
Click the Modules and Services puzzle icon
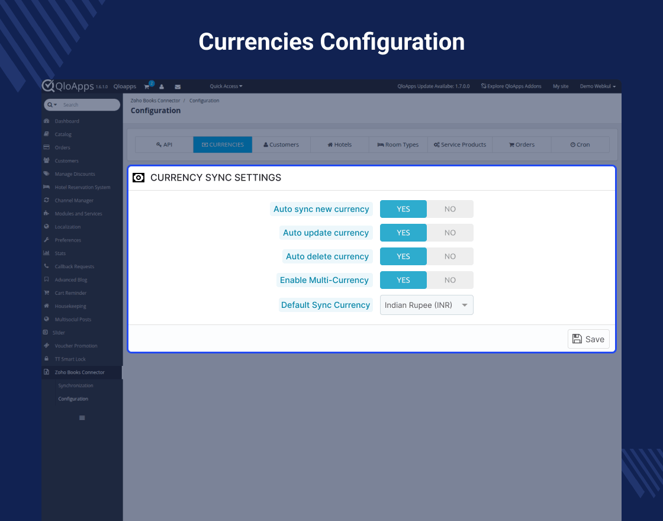click(x=47, y=213)
